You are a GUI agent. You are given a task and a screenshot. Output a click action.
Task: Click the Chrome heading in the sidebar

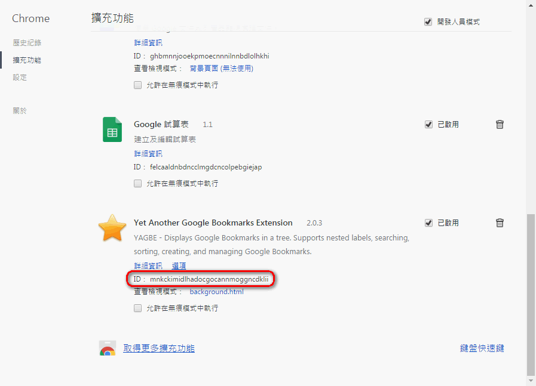30,18
